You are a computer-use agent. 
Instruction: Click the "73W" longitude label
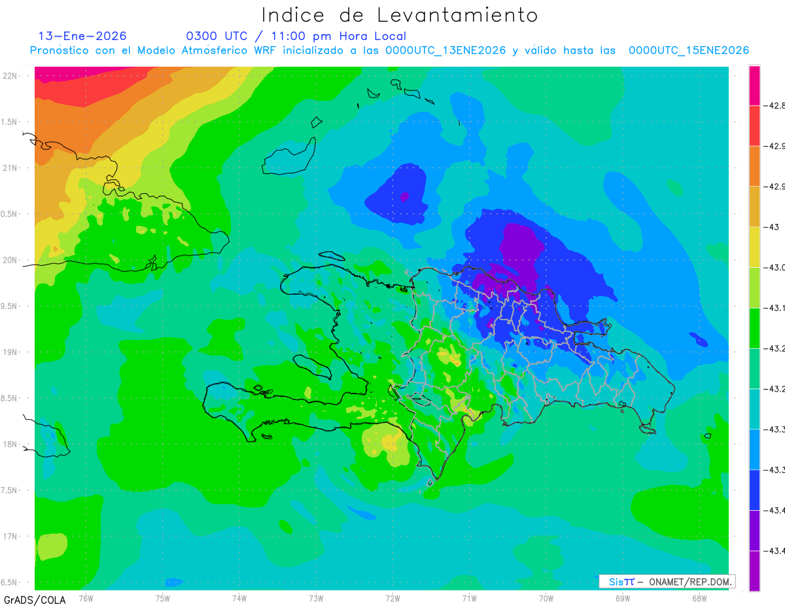click(x=316, y=598)
